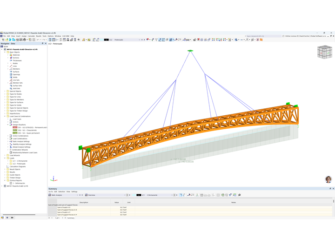Click the Thicknesses item in Navigator

[x=17, y=60]
